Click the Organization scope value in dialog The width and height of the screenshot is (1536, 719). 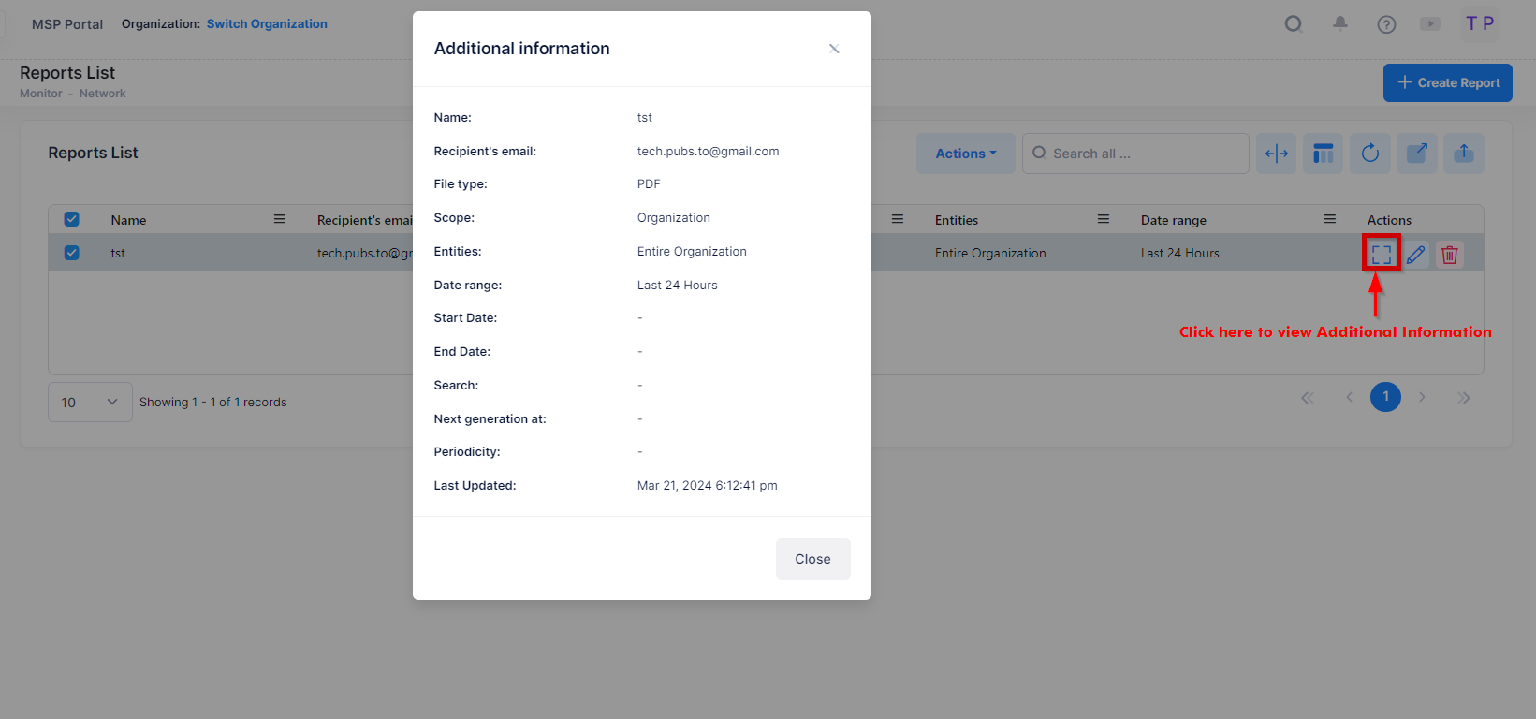(x=674, y=218)
